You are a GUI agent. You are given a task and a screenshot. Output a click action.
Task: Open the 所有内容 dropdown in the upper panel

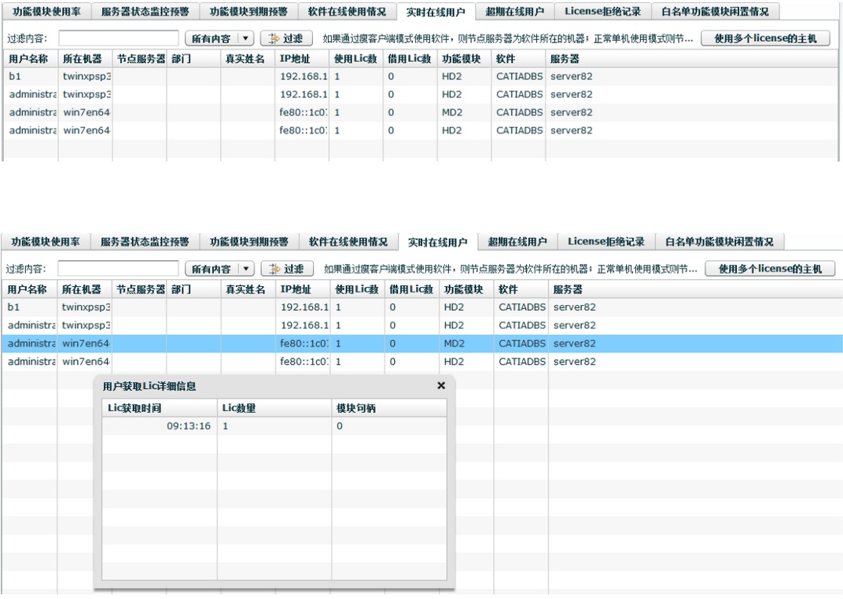(244, 39)
